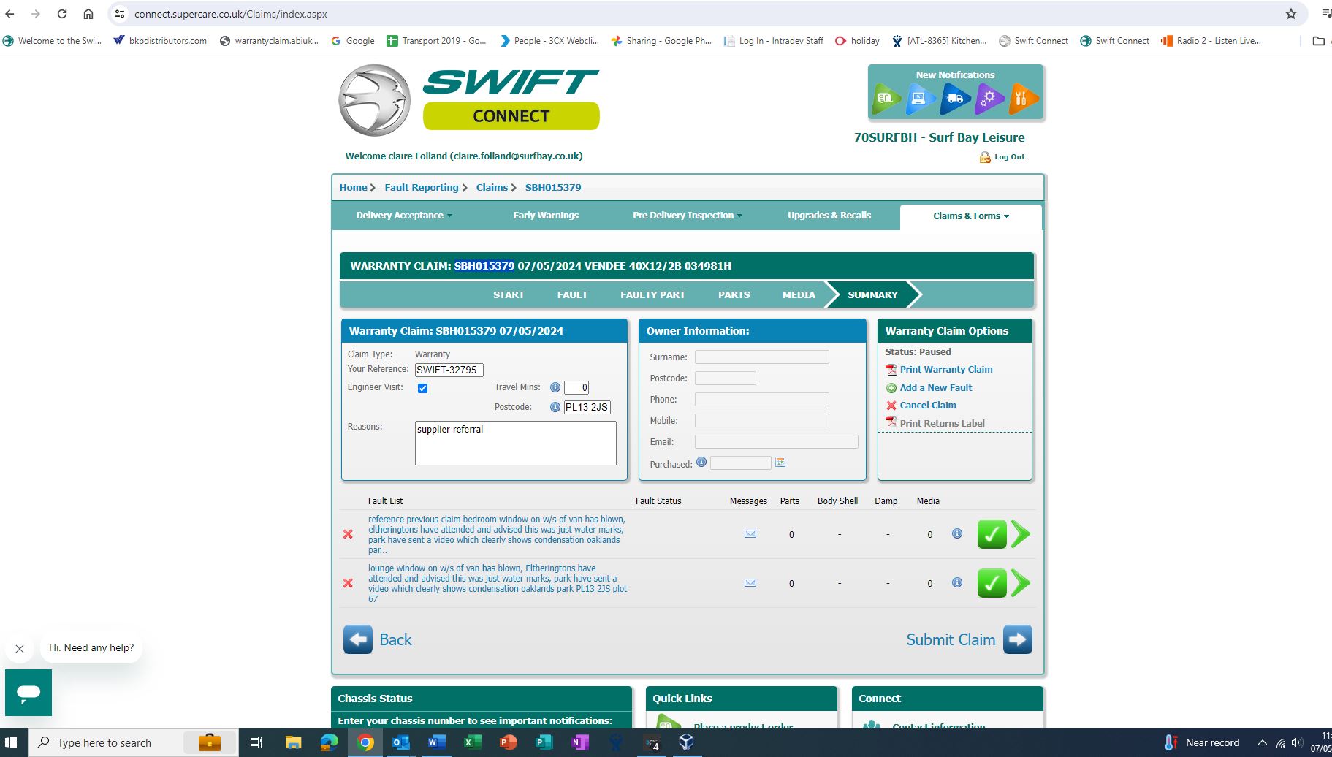This screenshot has width=1332, height=757.
Task: Expand the Delivery Acceptance menu
Action: 404,216
